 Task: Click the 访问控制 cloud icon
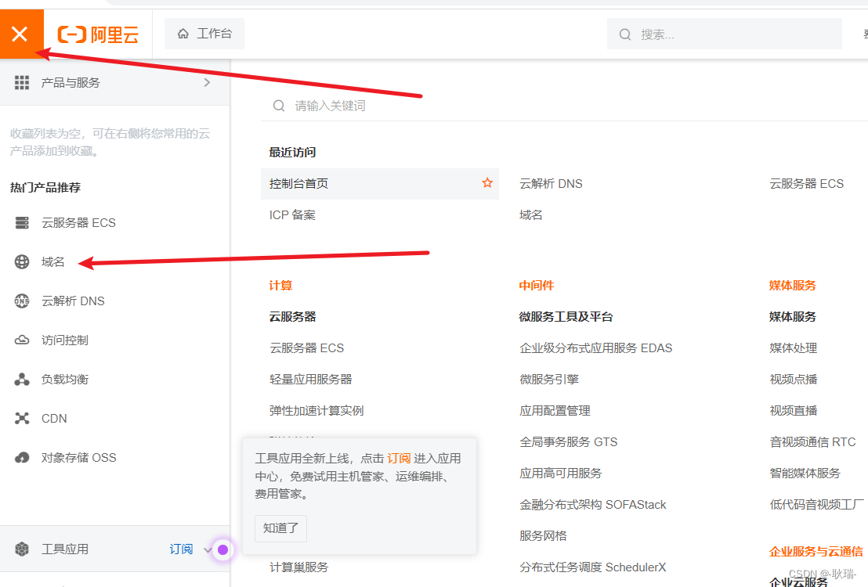(x=22, y=340)
